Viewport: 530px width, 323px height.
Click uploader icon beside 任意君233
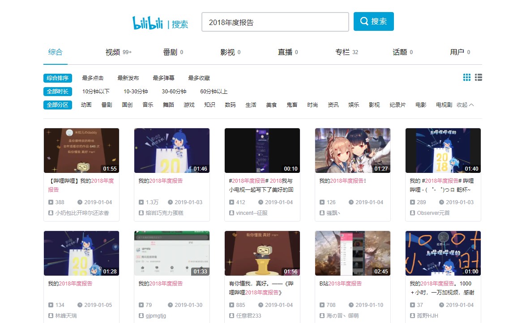point(232,316)
